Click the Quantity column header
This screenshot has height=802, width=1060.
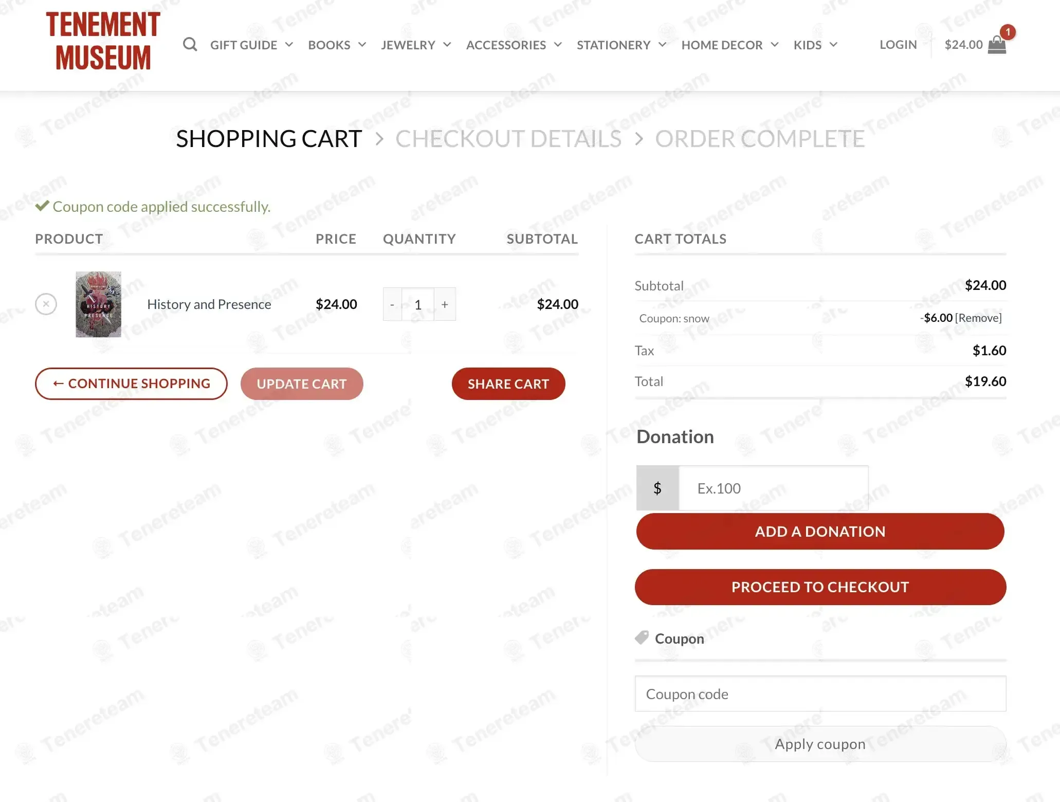[x=419, y=239]
